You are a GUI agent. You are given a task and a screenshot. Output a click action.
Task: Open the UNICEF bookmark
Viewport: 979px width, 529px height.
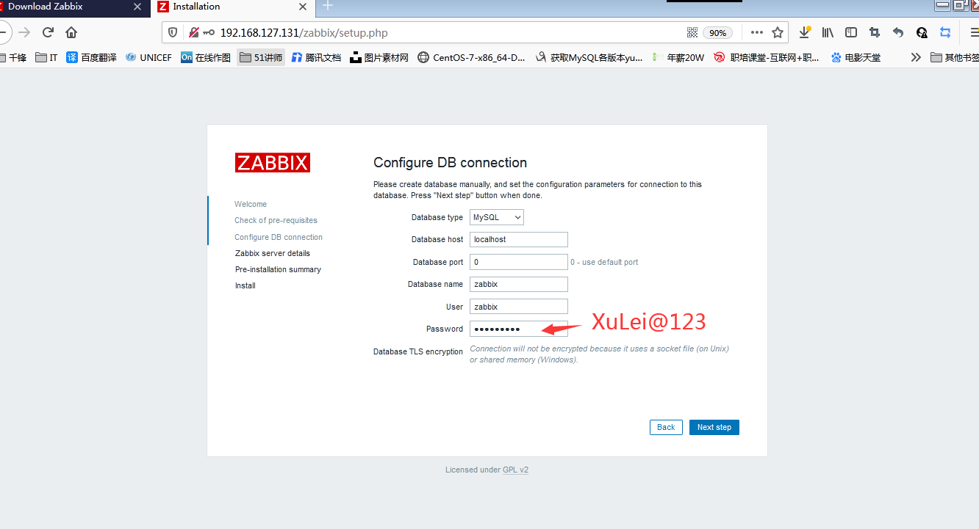pyautogui.click(x=148, y=57)
